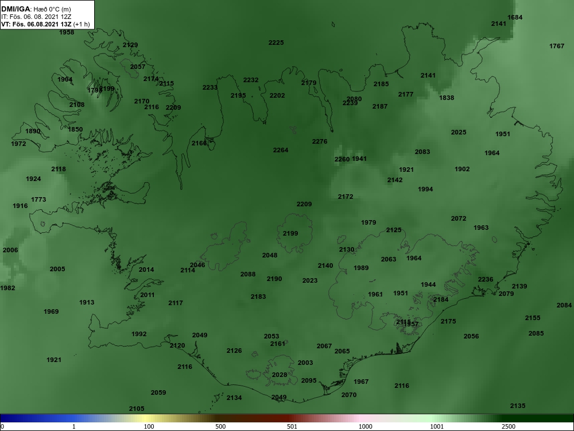Click the map value 2140

(x=325, y=265)
